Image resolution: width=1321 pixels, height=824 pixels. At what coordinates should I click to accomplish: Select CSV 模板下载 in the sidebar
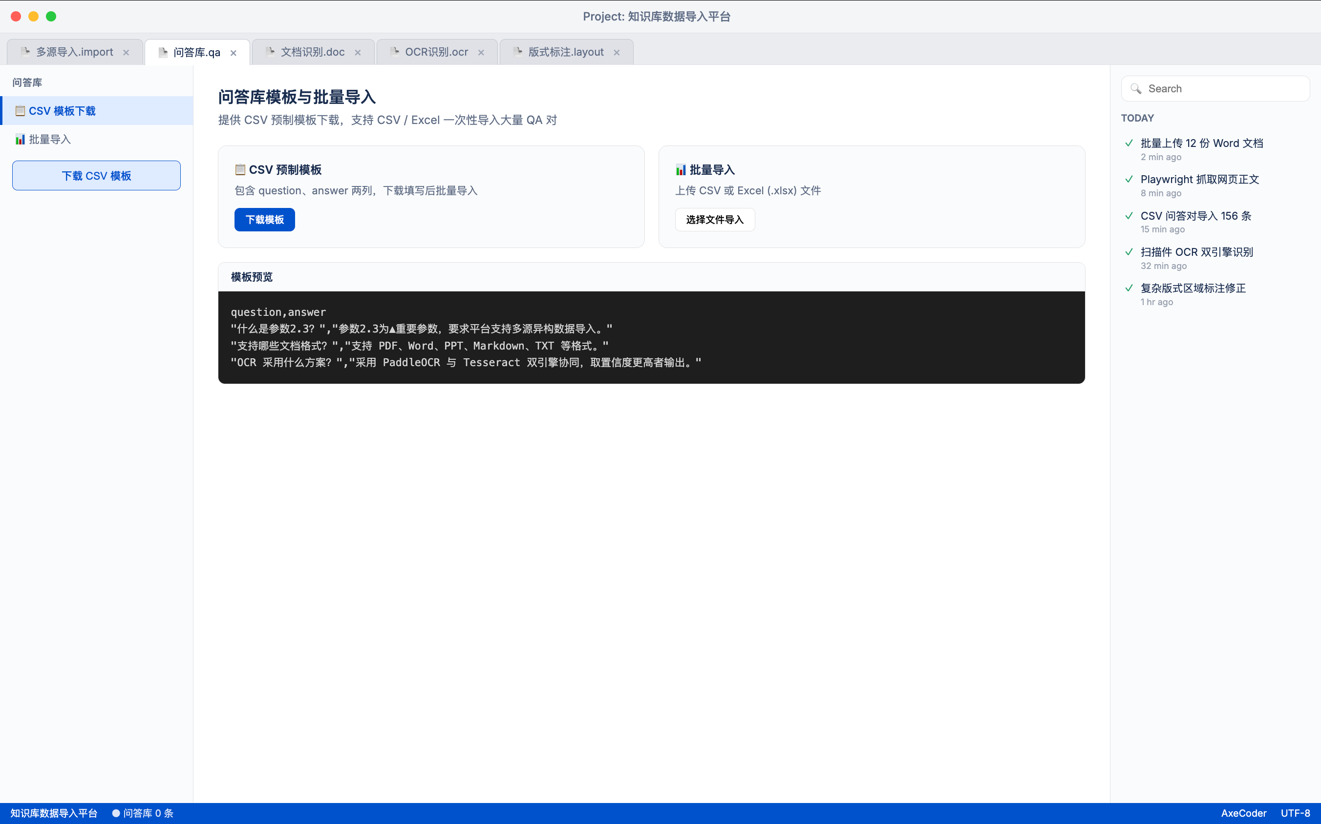coord(97,111)
